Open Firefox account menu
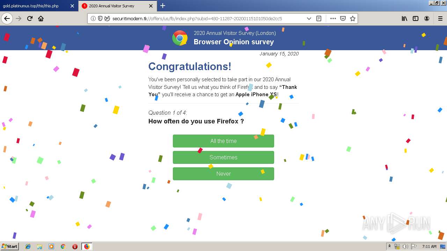447x251 pixels. pos(427,18)
